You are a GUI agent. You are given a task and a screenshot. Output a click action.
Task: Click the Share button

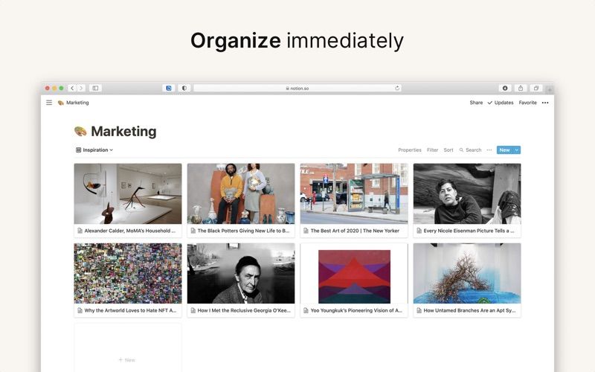476,103
